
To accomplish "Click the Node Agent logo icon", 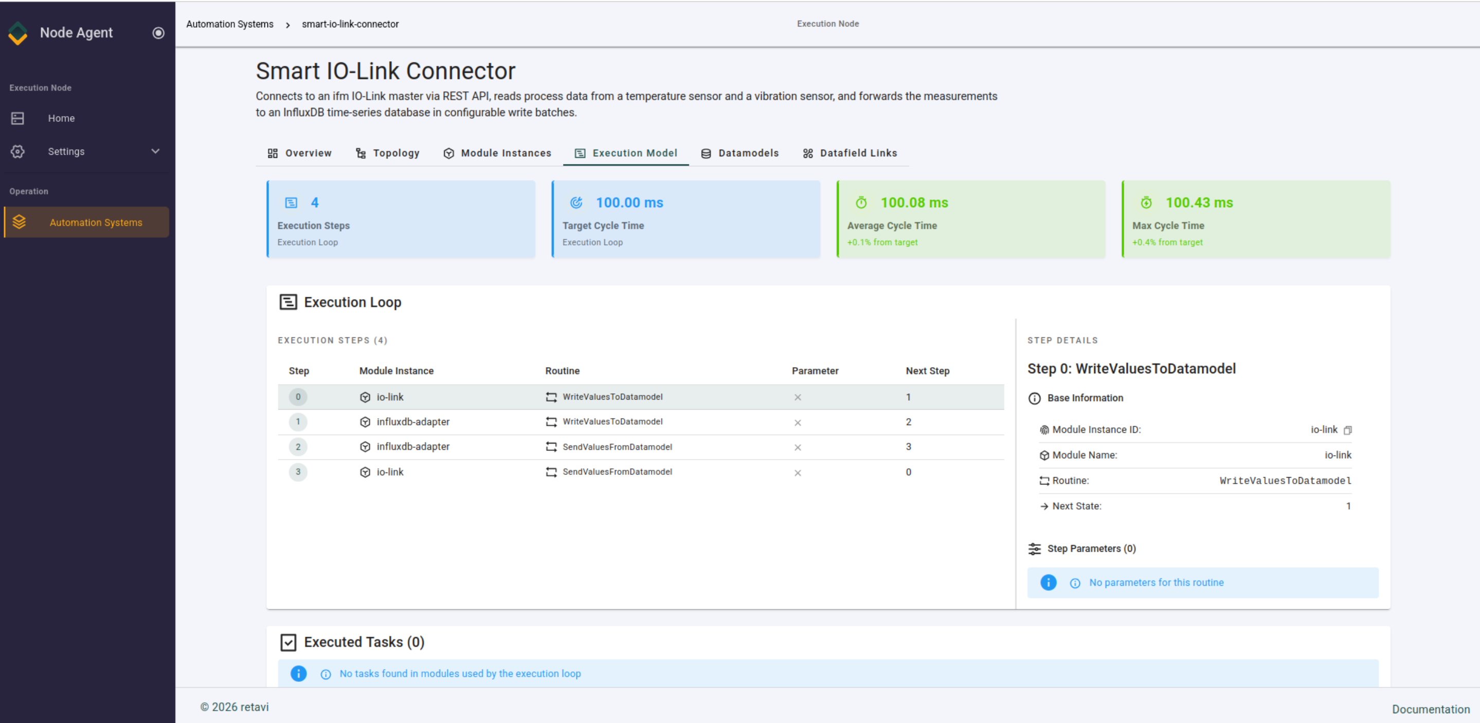I will click(x=18, y=33).
